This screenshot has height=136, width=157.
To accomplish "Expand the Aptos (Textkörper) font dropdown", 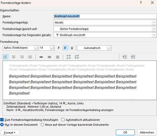I will click(x=36, y=48).
